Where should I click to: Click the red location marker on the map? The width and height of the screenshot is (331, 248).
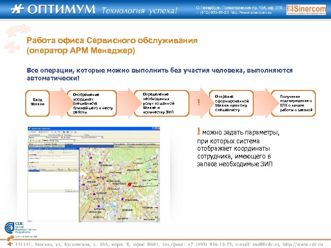point(130,185)
